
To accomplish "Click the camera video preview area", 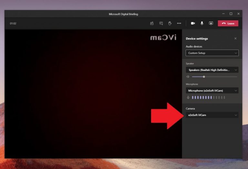I will (93, 94).
